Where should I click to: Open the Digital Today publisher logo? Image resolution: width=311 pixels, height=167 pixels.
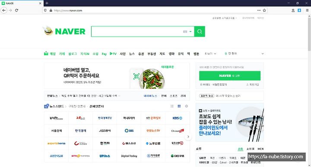click(129, 156)
